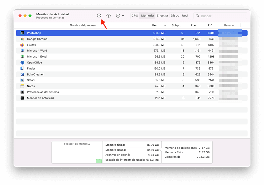264x185 pixels.
Task: Select the Memoria tab
Action: (147, 15)
